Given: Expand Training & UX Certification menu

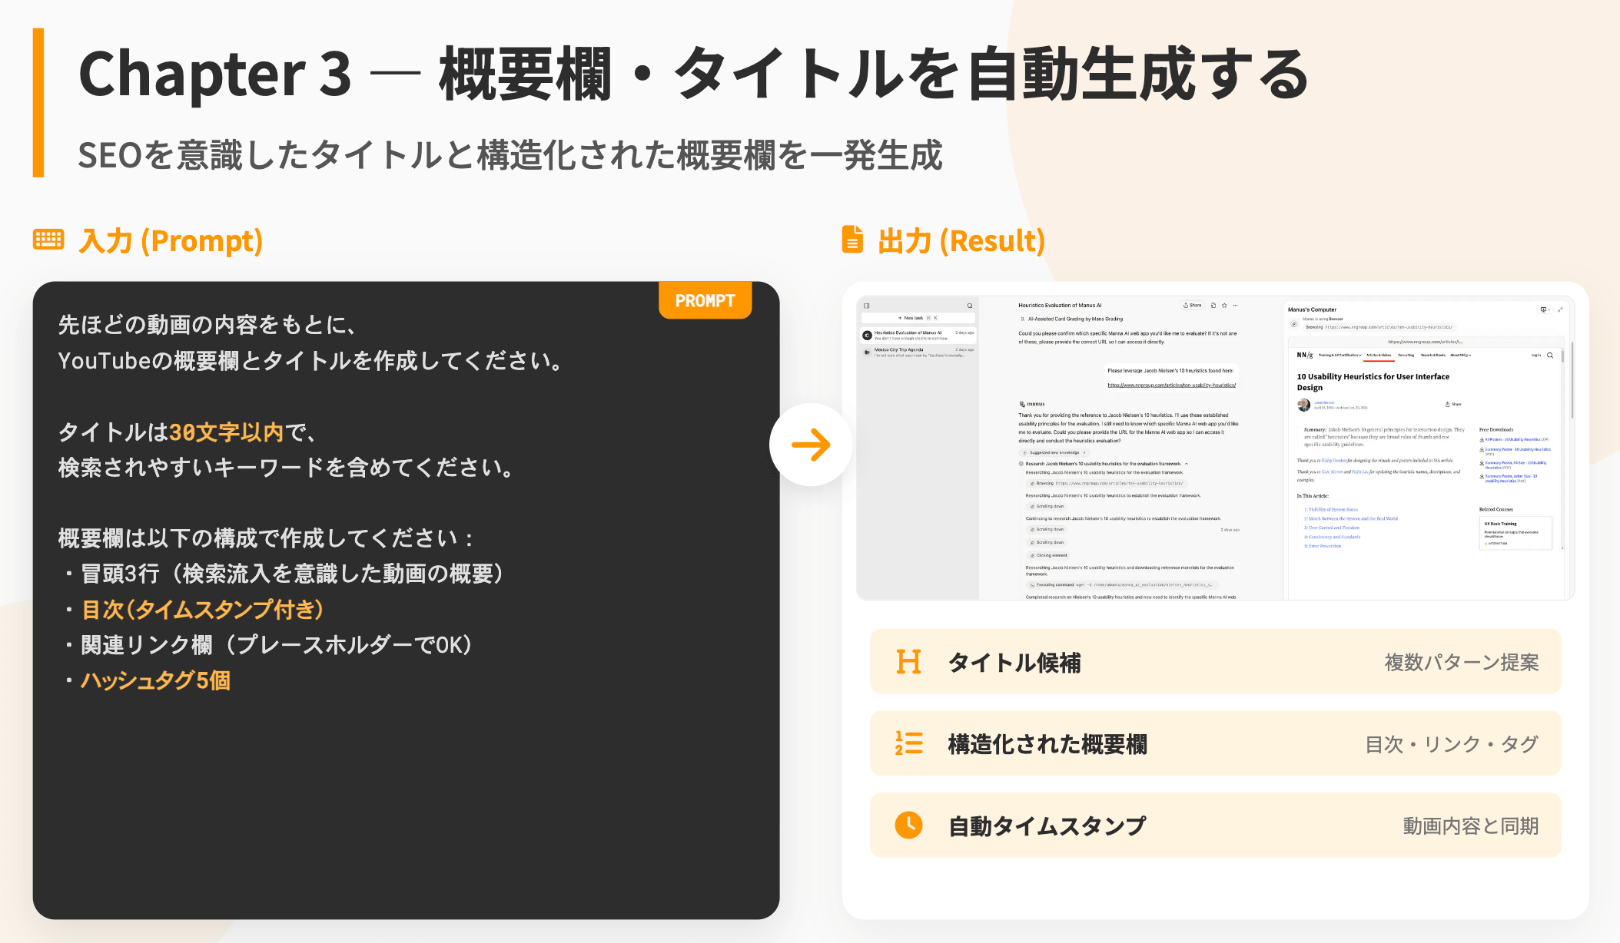Looking at the screenshot, I should tap(1339, 356).
